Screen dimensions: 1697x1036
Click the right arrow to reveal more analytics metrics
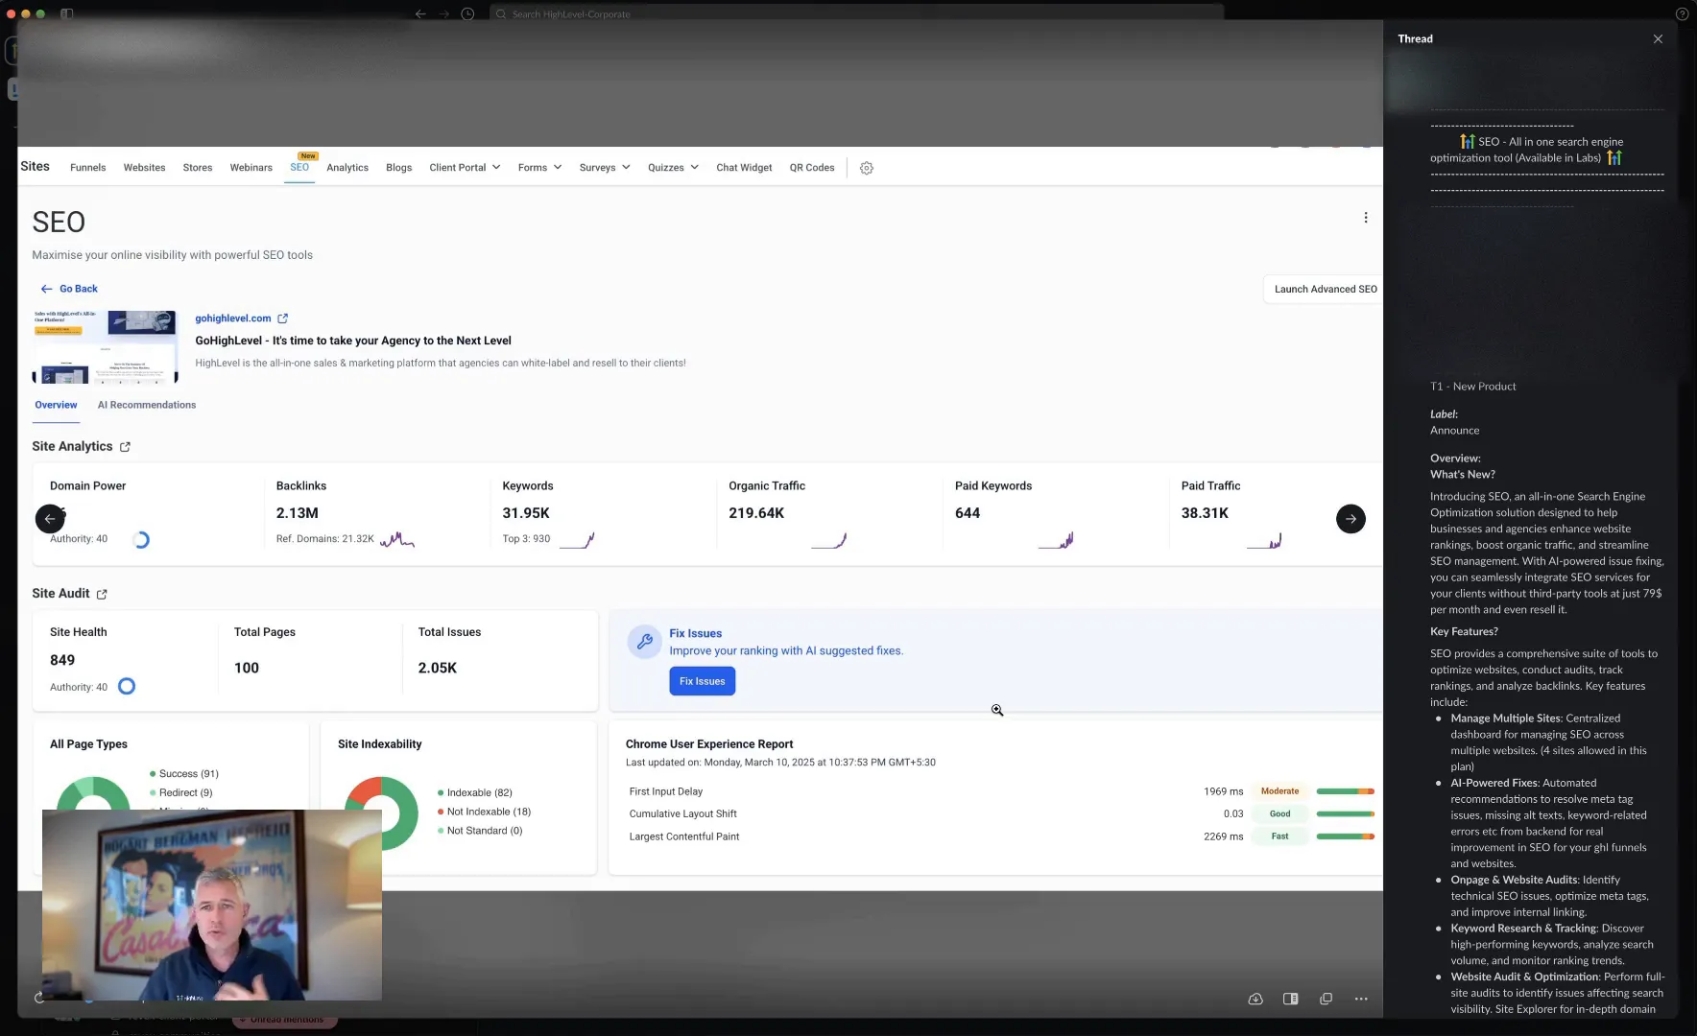pos(1350,518)
